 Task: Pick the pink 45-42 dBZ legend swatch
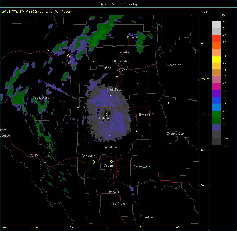216,80
